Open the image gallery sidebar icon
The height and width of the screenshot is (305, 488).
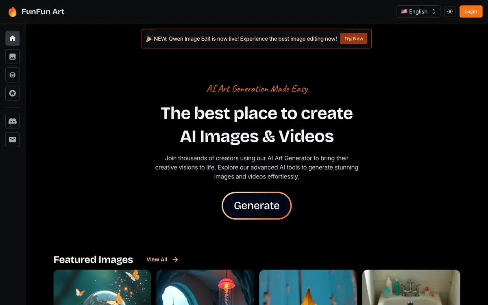pos(13,57)
